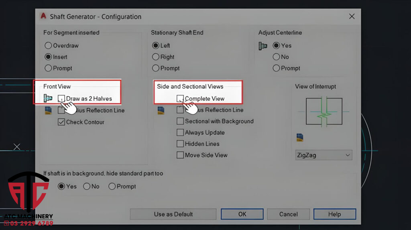Select Overdraw for segment inserted

pyautogui.click(x=49, y=46)
